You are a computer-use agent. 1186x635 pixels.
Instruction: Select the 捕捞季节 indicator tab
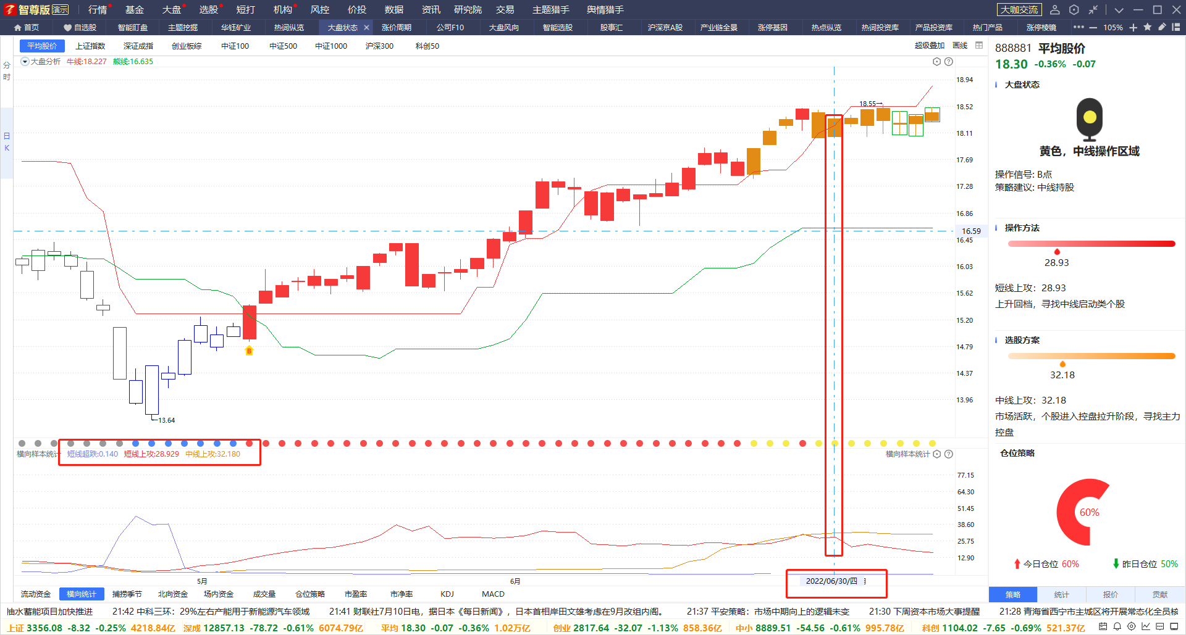tap(127, 594)
